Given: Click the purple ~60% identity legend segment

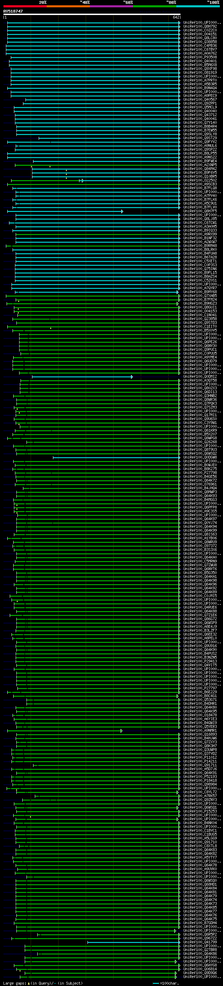Looking at the screenshot, I should [111, 6].
